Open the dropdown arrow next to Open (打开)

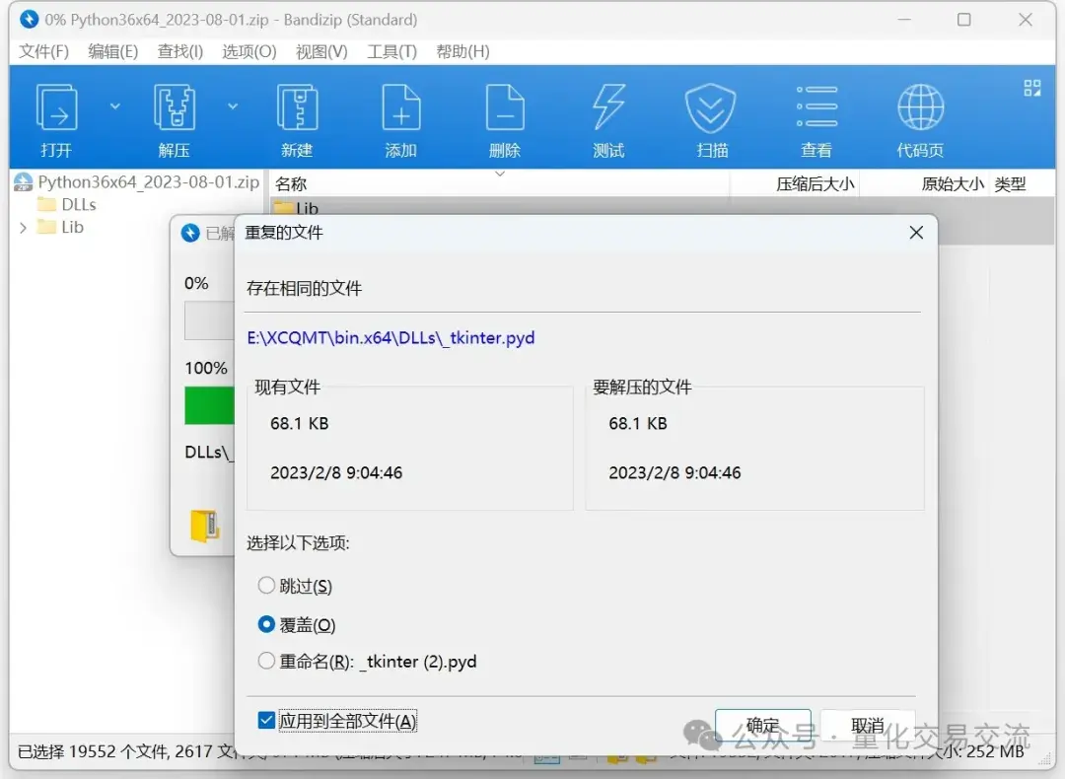[x=115, y=106]
